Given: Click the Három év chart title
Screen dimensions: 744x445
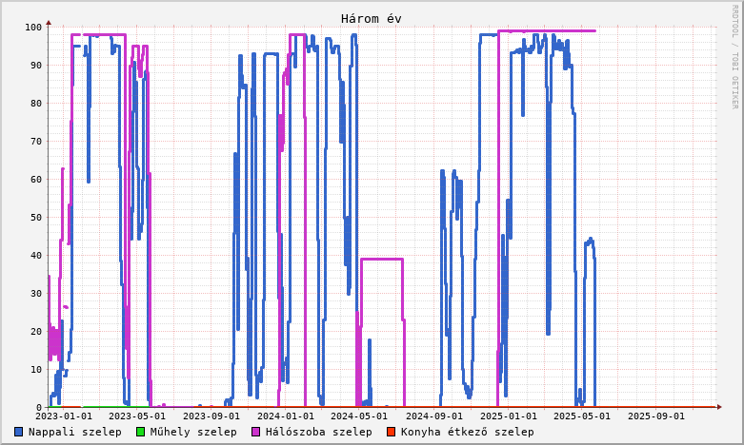Looking at the screenshot, I should 372,19.
